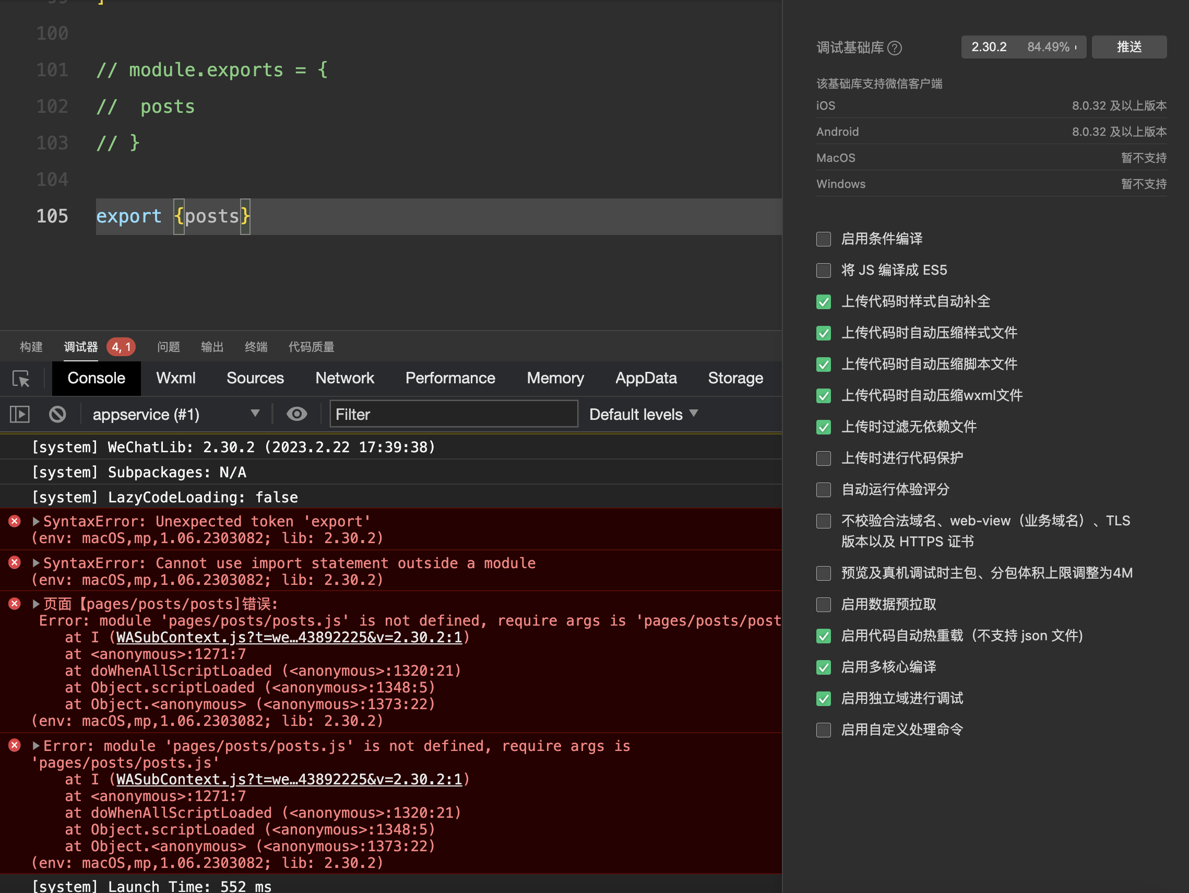Switch to the Sources devtools tab
This screenshot has width=1189, height=893.
[x=255, y=378]
